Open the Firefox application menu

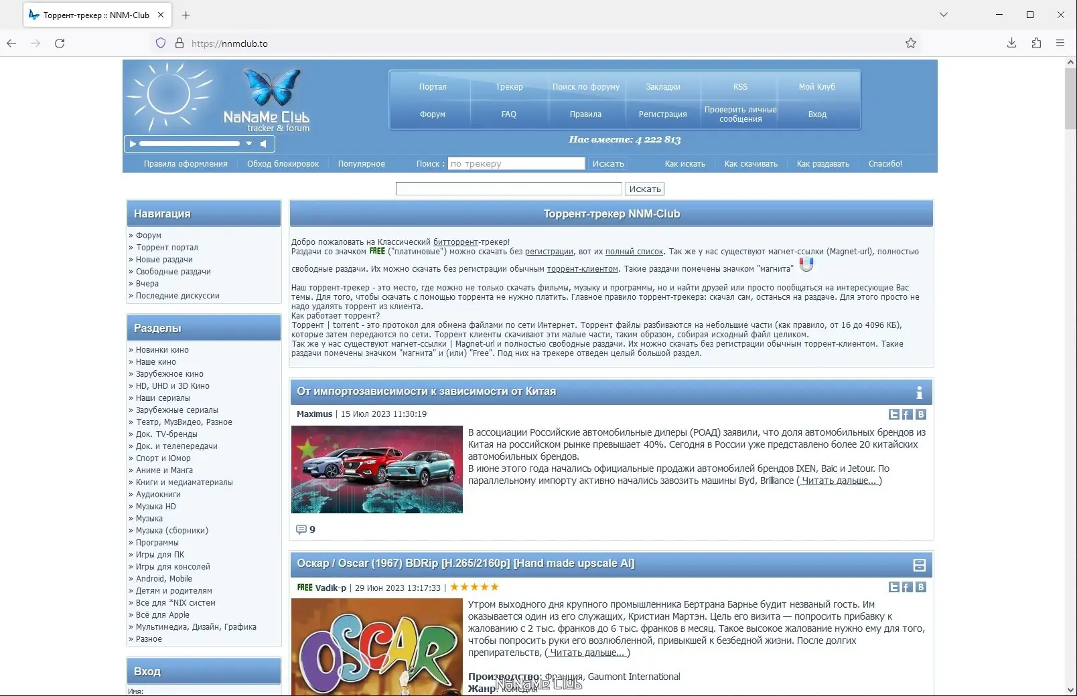coord(1060,43)
